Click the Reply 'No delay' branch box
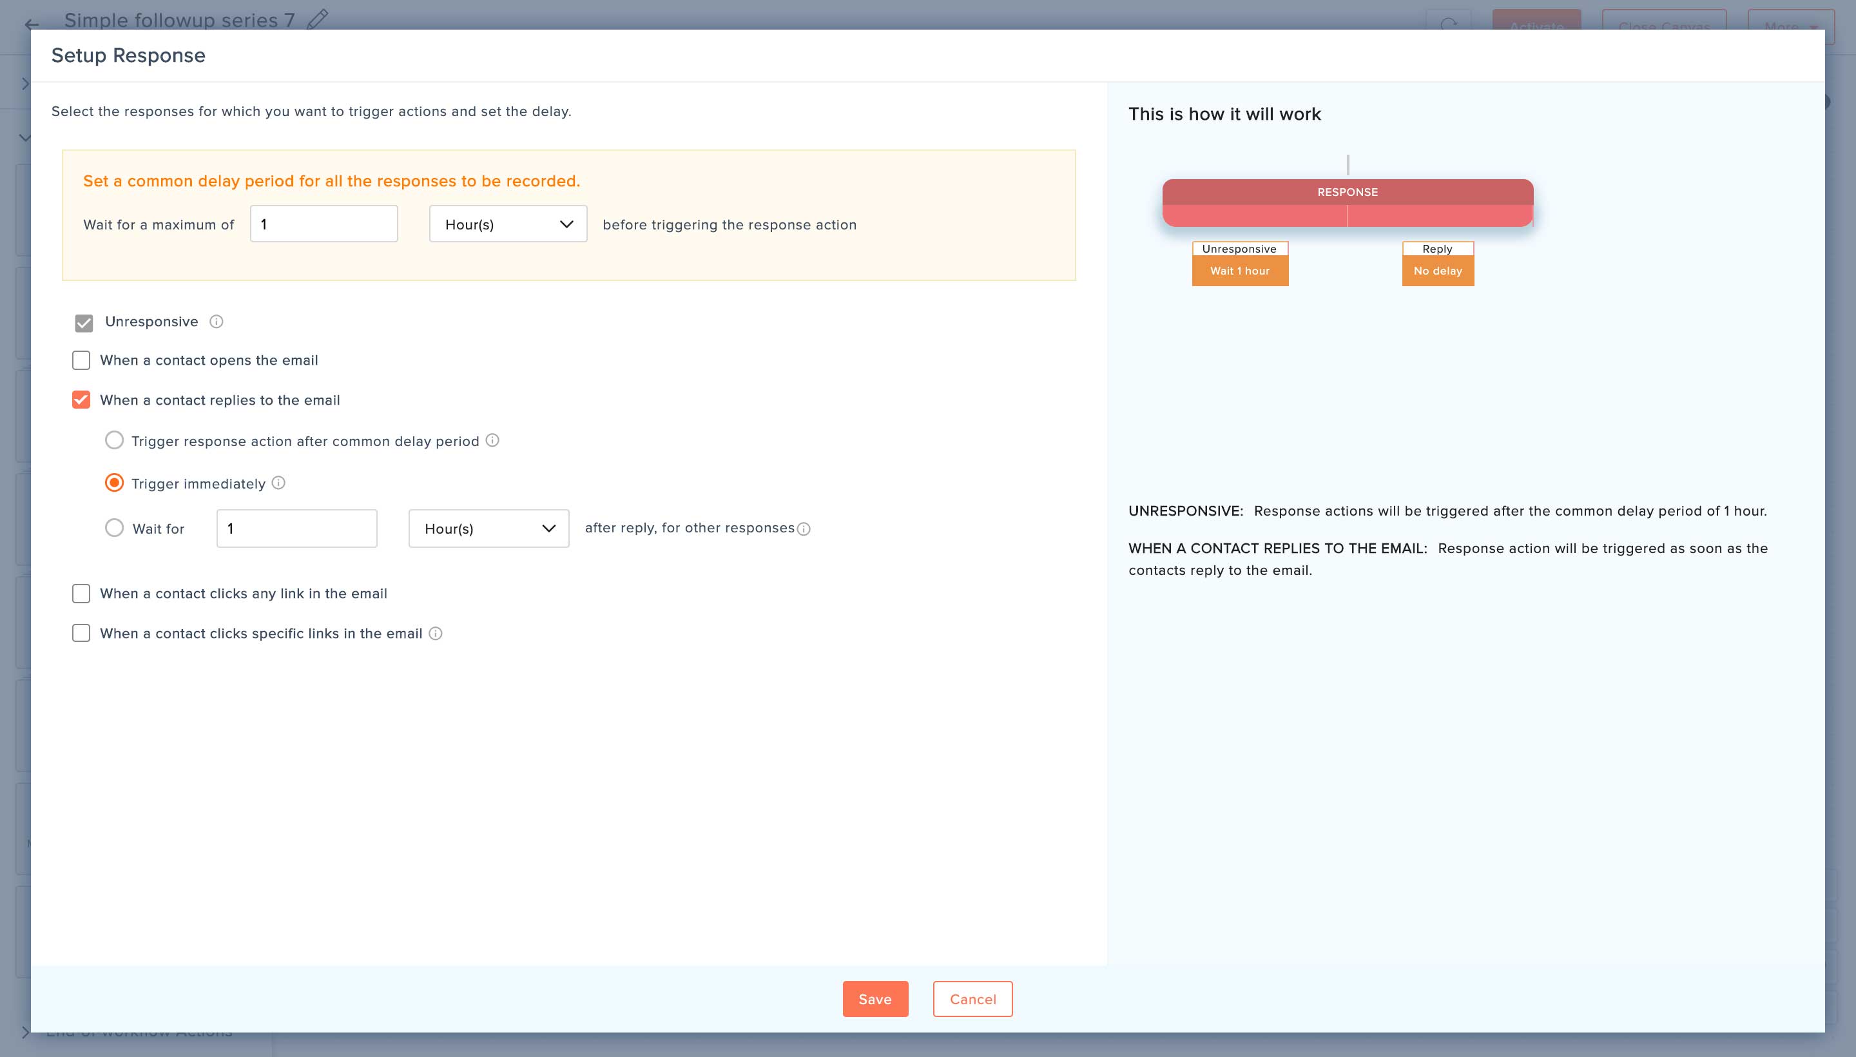Screen dimensions: 1856x1057 [x=1437, y=271]
